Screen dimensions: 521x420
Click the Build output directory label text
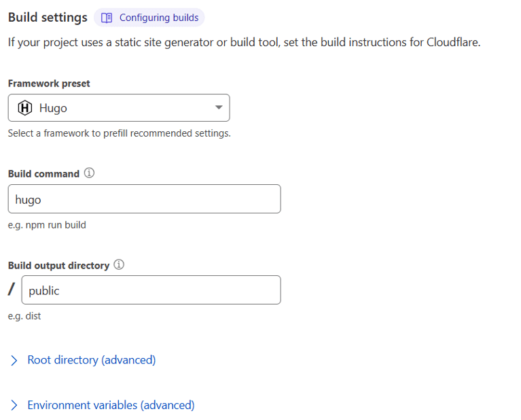[58, 266]
